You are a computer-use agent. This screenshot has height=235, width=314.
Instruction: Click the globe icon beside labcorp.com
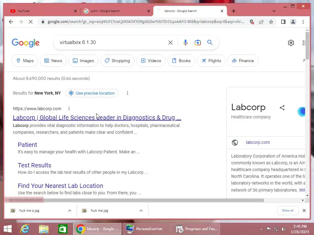235,143
